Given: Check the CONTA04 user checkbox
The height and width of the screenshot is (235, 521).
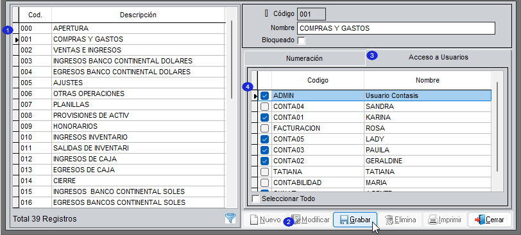Looking at the screenshot, I should [264, 107].
